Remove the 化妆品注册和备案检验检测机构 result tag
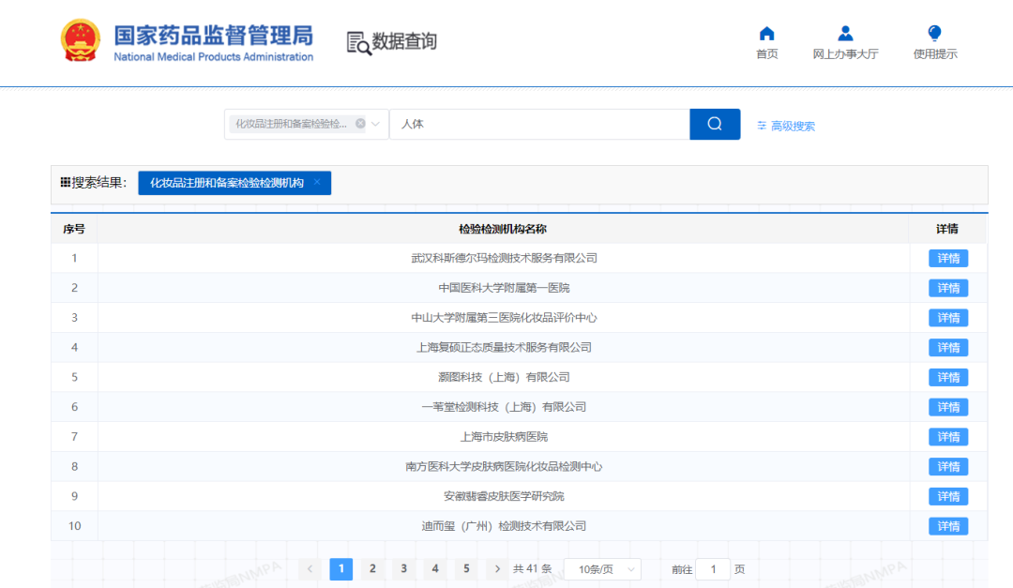Viewport: 1013px width, 588px height. [x=317, y=183]
